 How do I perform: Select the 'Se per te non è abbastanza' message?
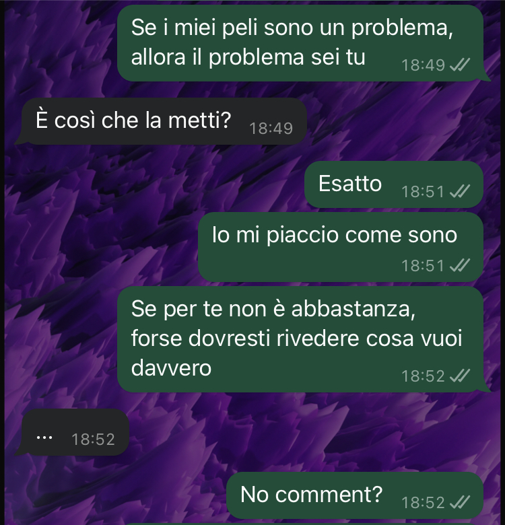pos(300,339)
